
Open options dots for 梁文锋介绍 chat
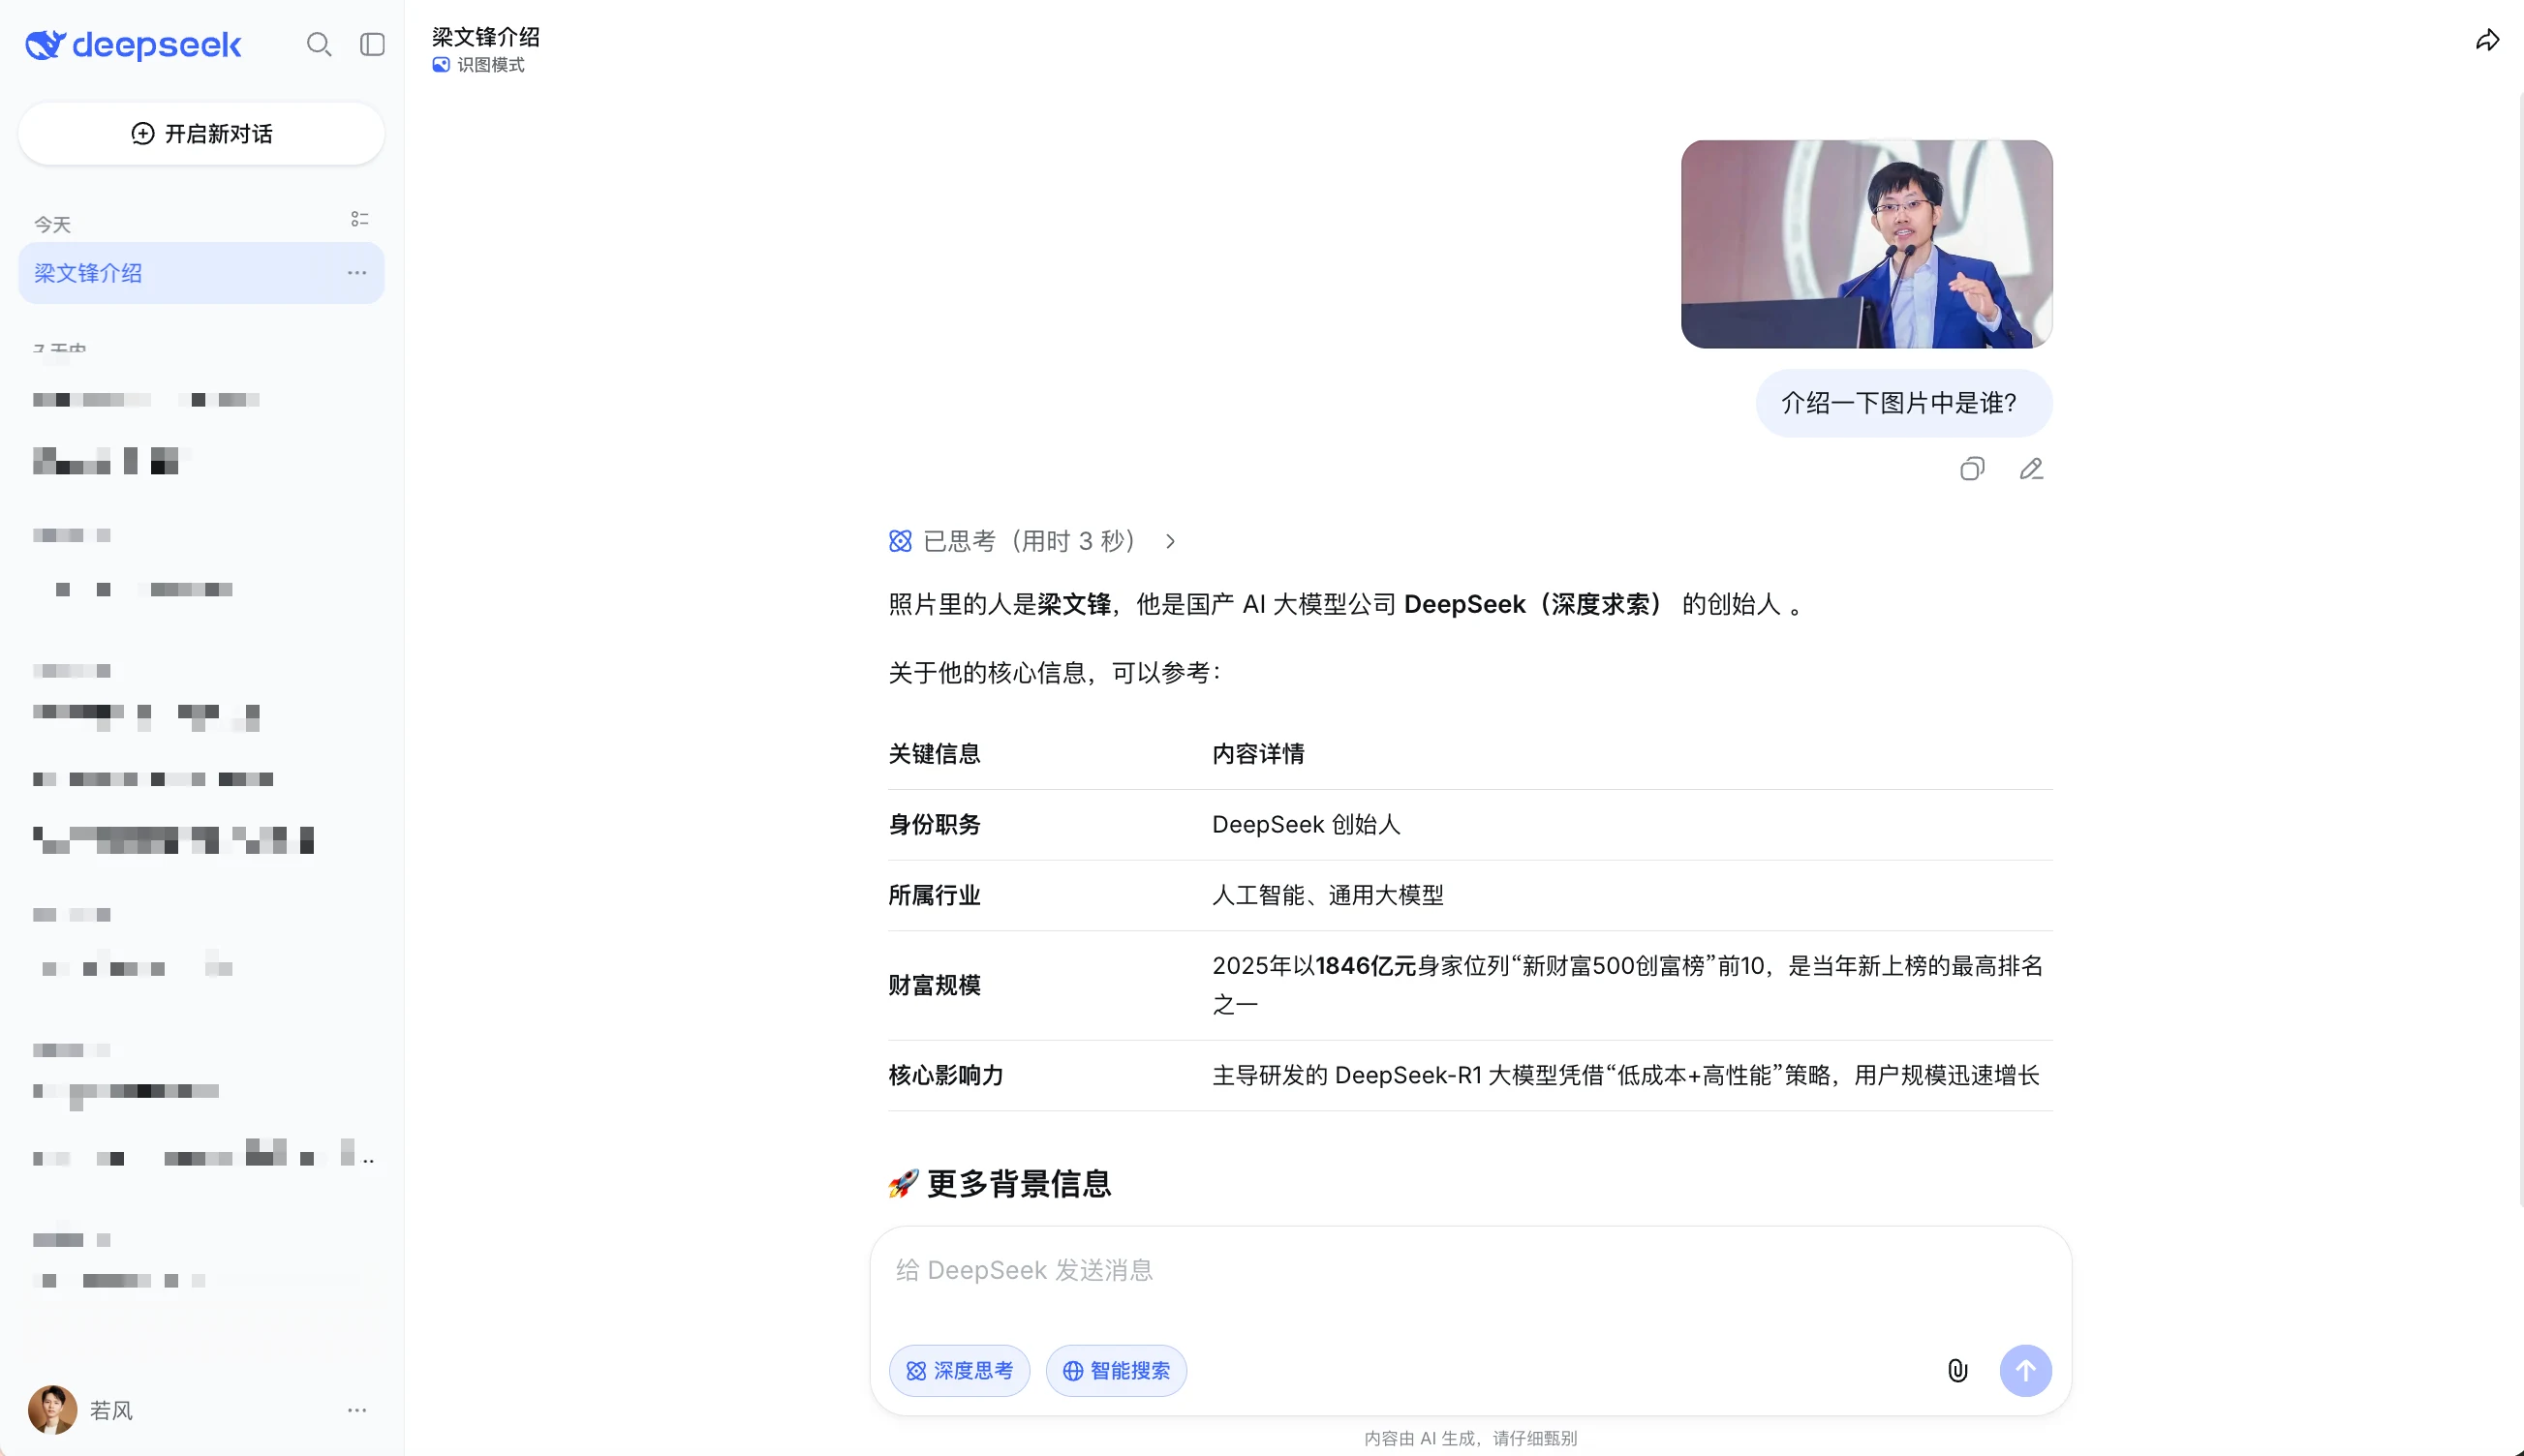pyautogui.click(x=357, y=273)
